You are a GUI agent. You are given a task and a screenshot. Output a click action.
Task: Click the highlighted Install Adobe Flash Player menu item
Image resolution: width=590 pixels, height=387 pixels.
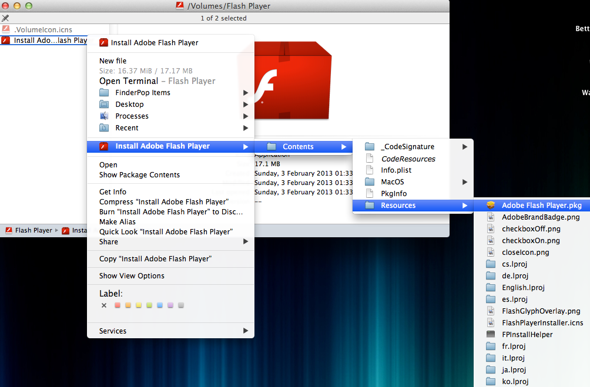170,146
